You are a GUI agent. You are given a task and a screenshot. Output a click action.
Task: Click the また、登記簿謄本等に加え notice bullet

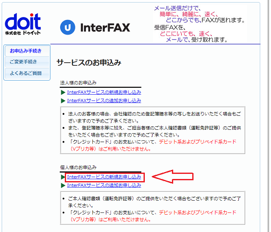pyautogui.click(x=154, y=131)
